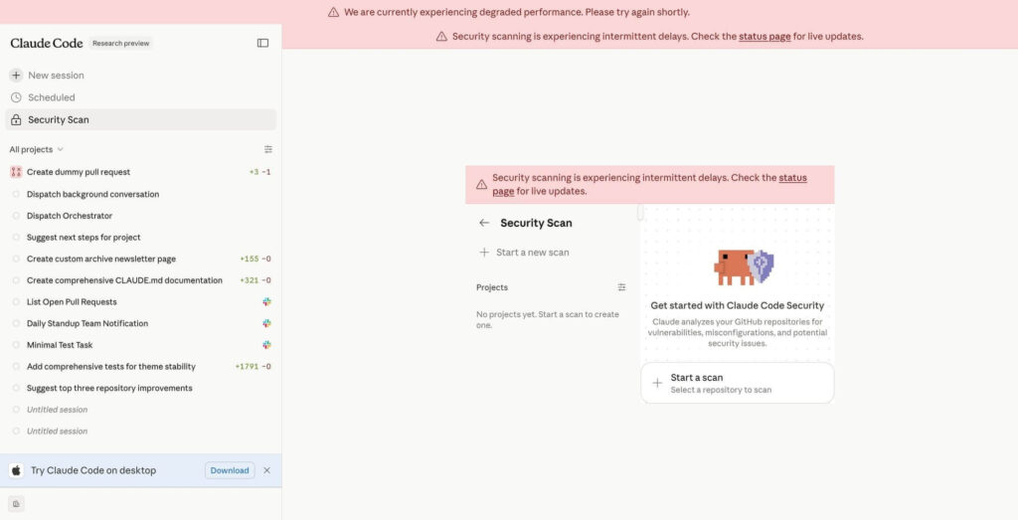Click the pull request icon for dummy PR
Screen dimensions: 1018x520
[16, 172]
